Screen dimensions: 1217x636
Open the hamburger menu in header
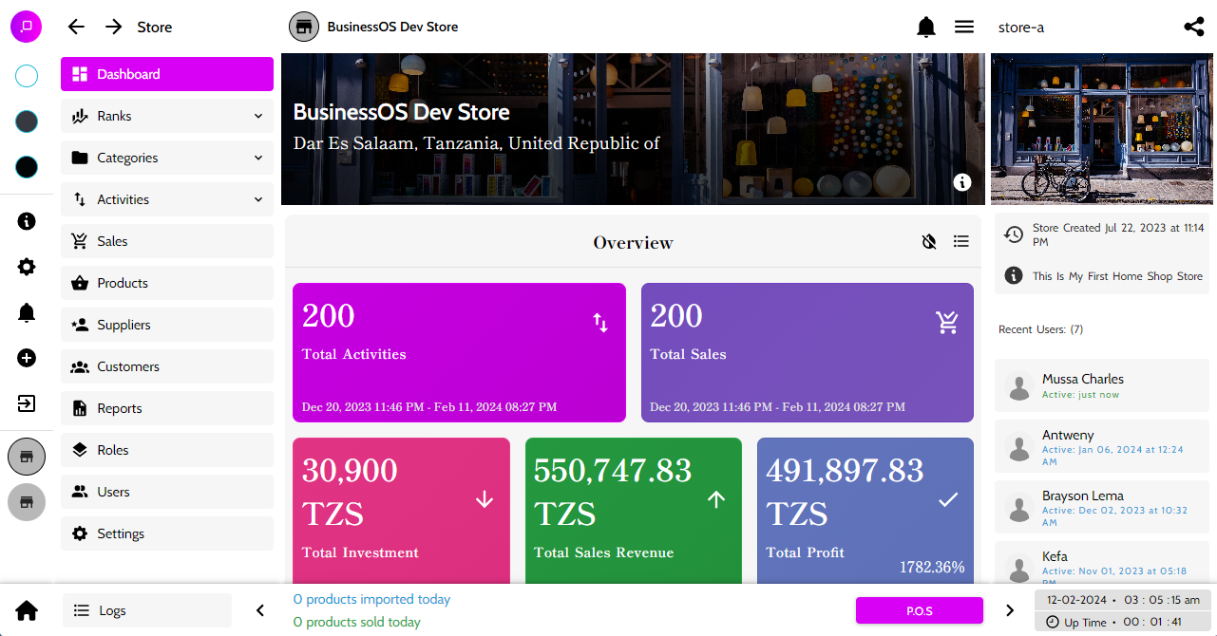pyautogui.click(x=964, y=28)
